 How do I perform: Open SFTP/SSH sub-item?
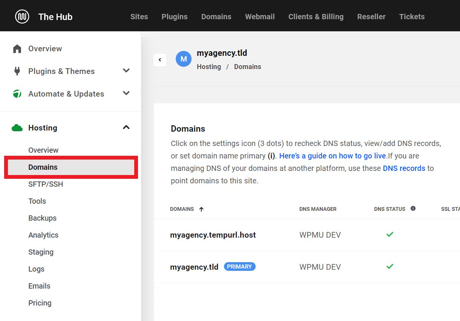[46, 184]
